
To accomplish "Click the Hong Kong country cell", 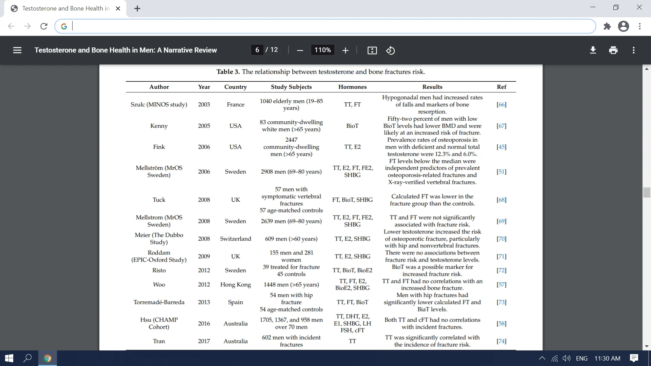I will click(235, 284).
